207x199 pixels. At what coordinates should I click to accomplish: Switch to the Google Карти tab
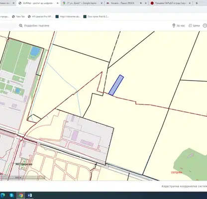click(82, 3)
